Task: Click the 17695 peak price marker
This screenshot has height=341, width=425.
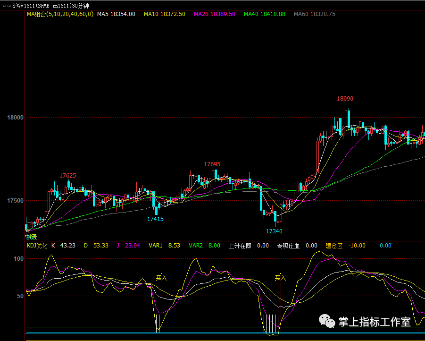Action: [x=212, y=164]
